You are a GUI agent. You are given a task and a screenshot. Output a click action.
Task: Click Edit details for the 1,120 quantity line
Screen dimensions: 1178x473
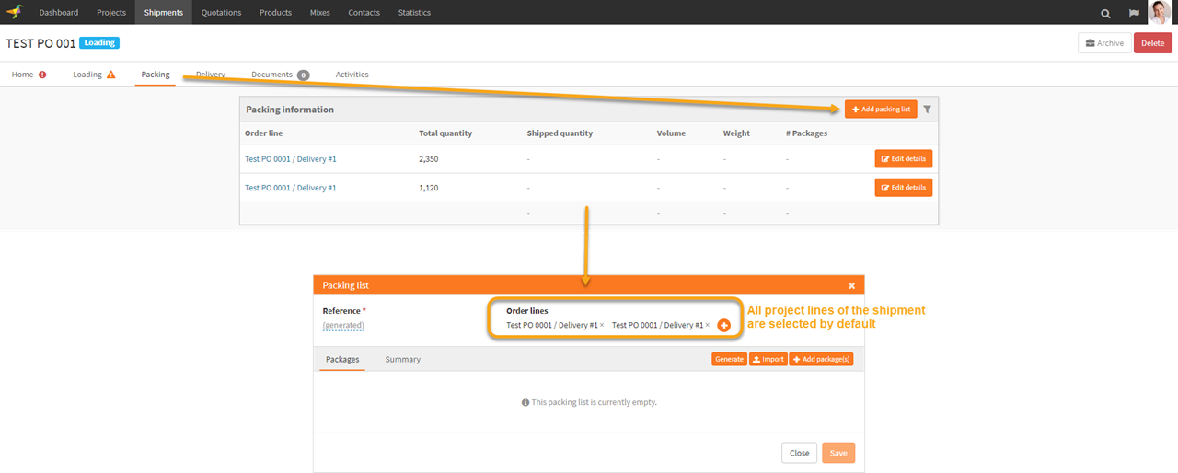coord(903,188)
